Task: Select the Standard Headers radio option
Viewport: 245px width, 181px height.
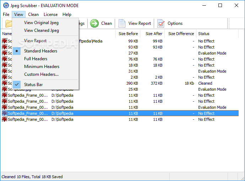Action: click(x=45, y=51)
